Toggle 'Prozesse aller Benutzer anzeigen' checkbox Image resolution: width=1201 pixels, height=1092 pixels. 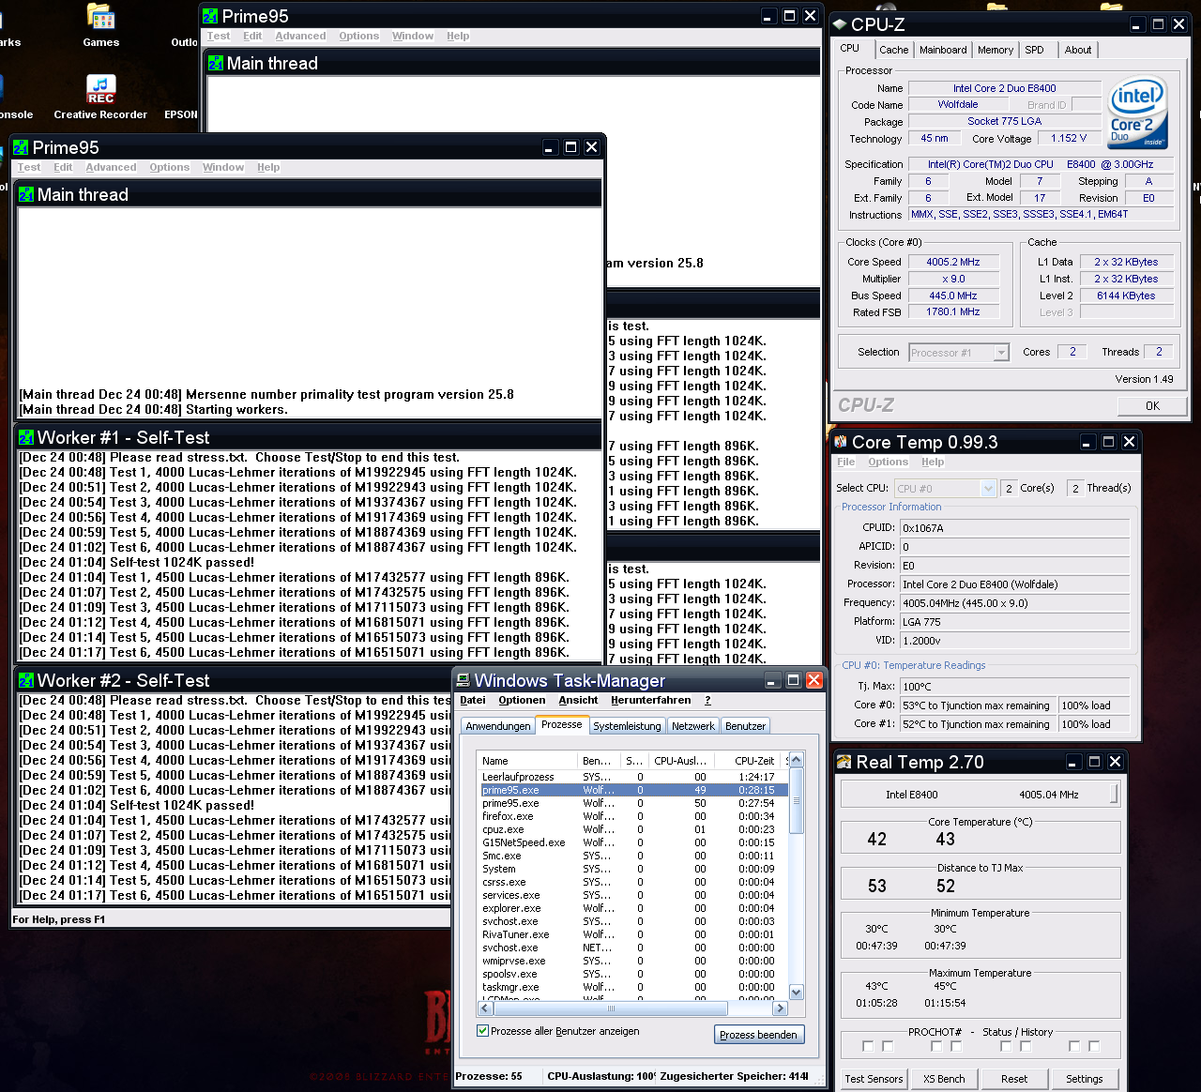[482, 1031]
